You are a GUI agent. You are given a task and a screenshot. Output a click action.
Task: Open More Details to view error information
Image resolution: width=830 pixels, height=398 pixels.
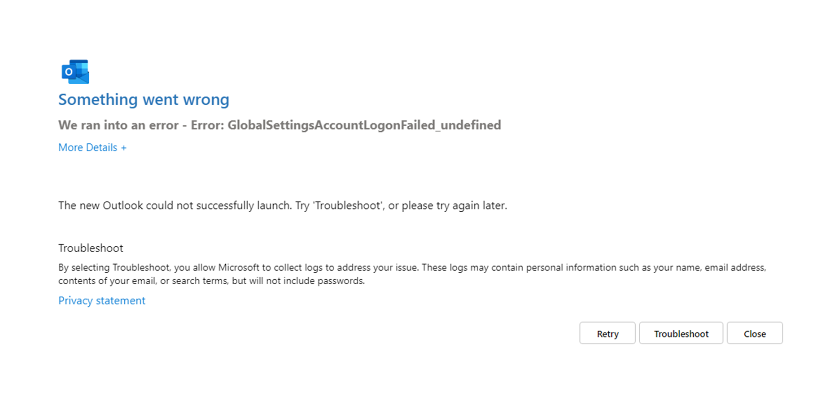(x=92, y=147)
